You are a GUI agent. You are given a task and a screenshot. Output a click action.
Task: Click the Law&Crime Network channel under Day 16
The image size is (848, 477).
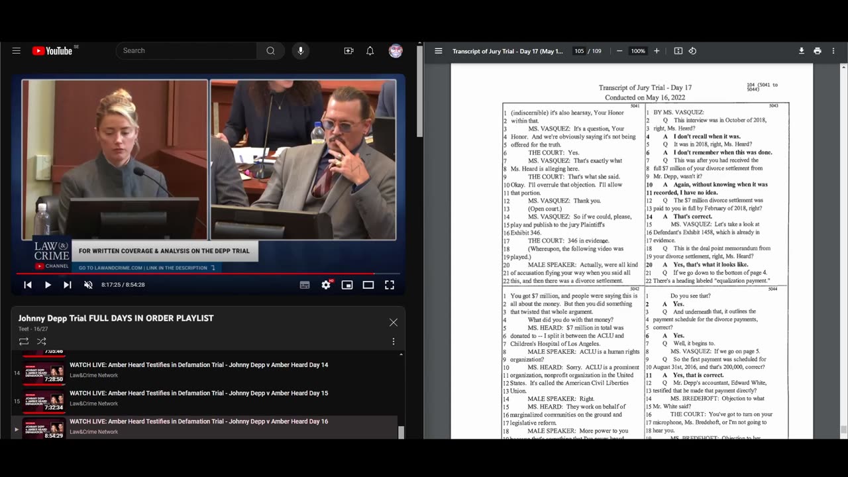(94, 432)
